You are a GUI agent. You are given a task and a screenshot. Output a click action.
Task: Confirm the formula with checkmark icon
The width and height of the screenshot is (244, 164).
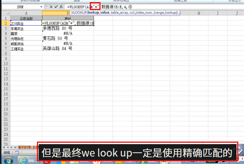point(56,7)
